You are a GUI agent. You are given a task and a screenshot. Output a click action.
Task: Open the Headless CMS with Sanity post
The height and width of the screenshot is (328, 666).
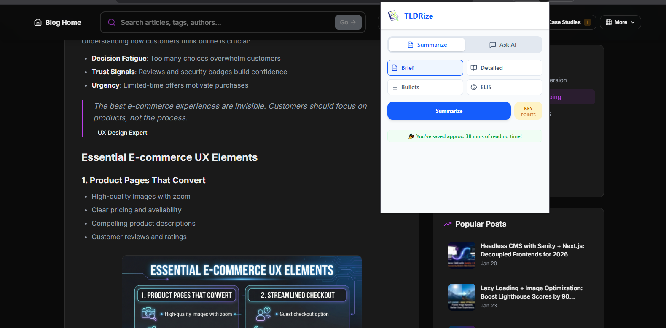532,250
